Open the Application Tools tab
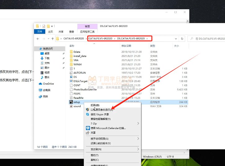Image resolution: width=225 pixels, height=166 pixels. pos(87,32)
